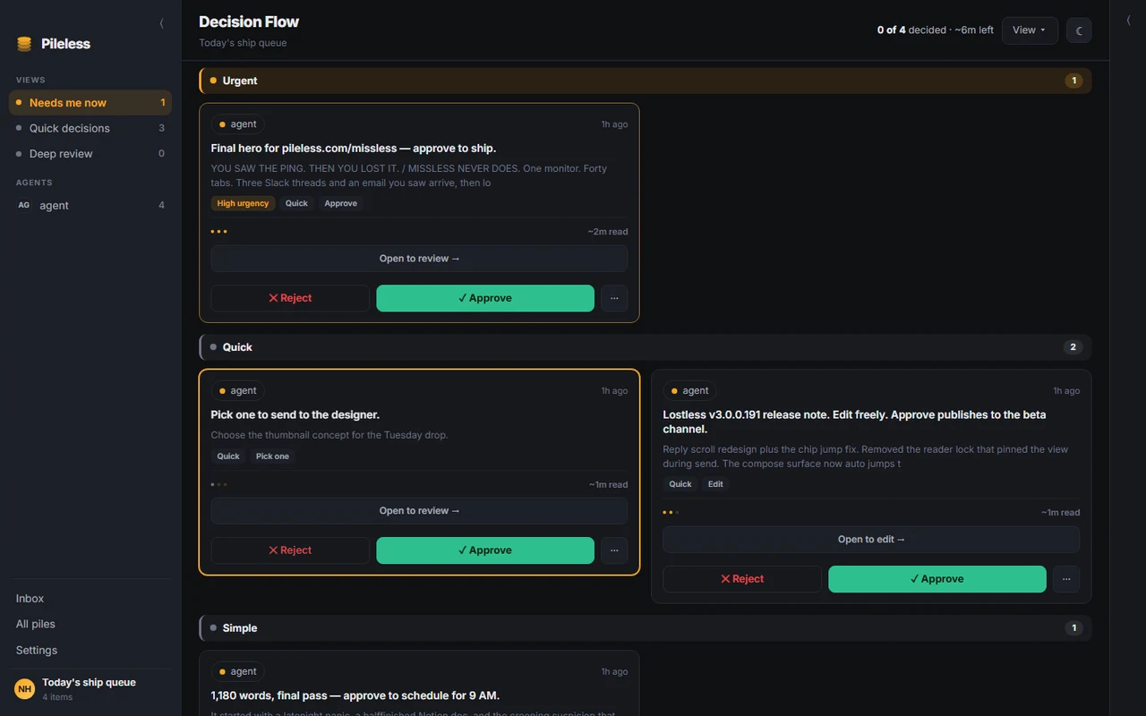Screen dimensions: 1146x716
Task: Reject the Pick one designer card
Action: point(290,550)
